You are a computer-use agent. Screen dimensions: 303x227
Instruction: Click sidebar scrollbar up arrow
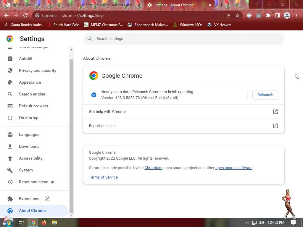click(x=72, y=50)
